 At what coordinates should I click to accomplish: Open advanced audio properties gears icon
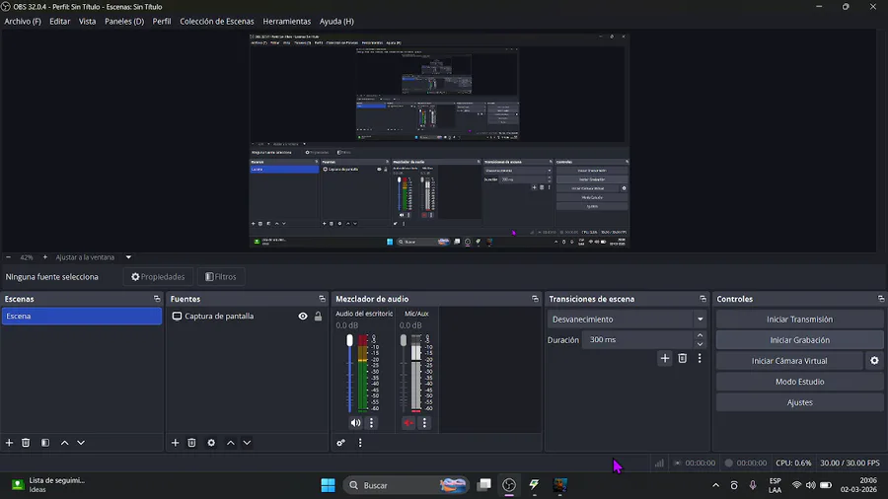pyautogui.click(x=341, y=443)
